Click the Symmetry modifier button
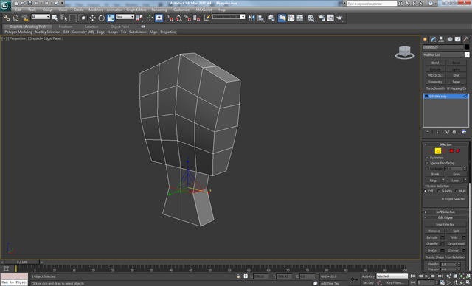 click(435, 82)
